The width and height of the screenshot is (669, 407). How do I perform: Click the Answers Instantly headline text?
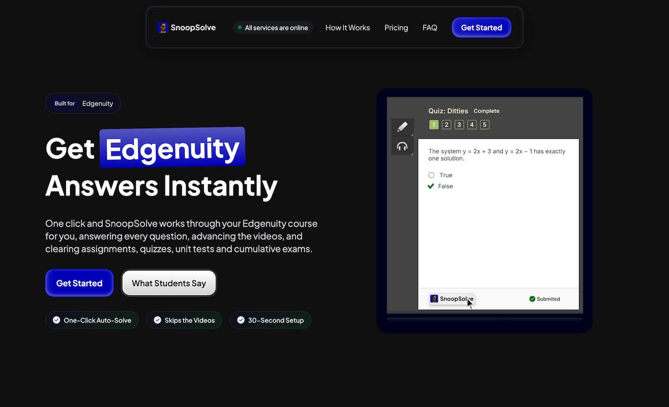161,186
